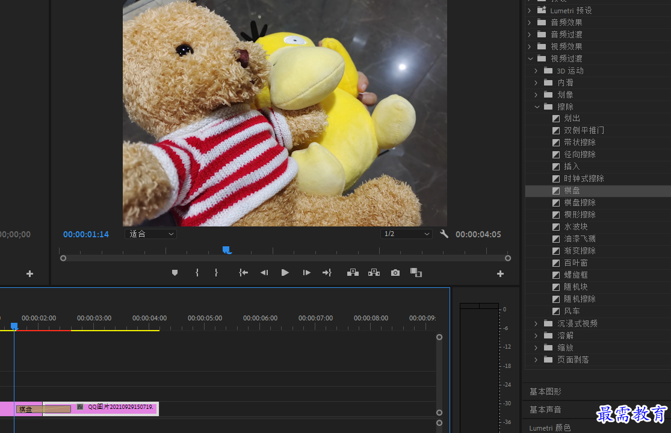Viewport: 671px width, 433px height.
Task: Select the 棋盘 transition on the timeline clip
Action: click(x=43, y=409)
